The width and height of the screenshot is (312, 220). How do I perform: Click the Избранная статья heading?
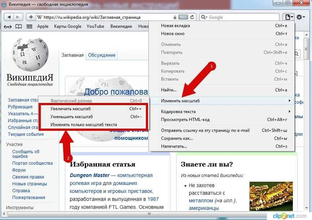[103, 164]
